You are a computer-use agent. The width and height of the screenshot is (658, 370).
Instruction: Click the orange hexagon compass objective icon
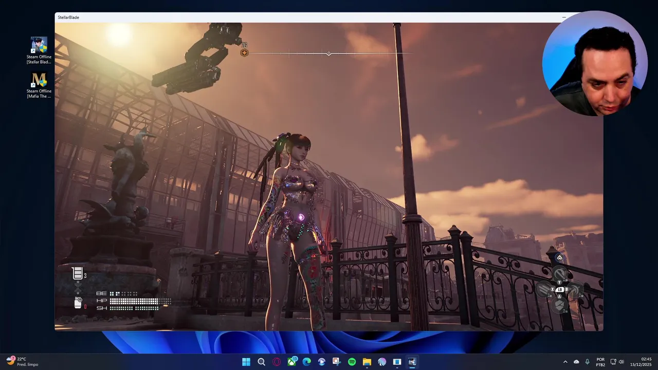tap(244, 52)
